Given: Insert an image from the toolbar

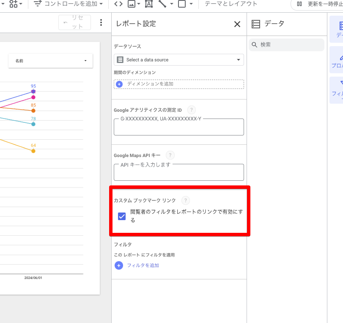Looking at the screenshot, I should (132, 4).
